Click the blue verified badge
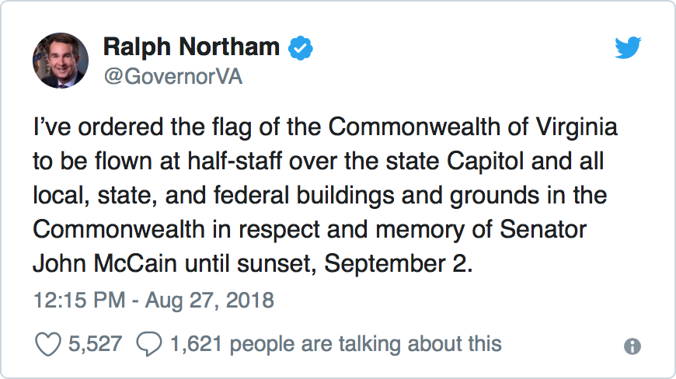This screenshot has width=676, height=379. [x=301, y=48]
